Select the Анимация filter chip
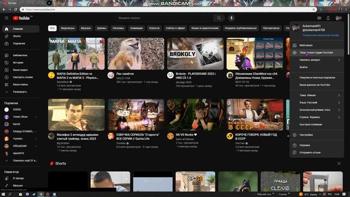The height and width of the screenshot is (197, 350). pos(136,28)
